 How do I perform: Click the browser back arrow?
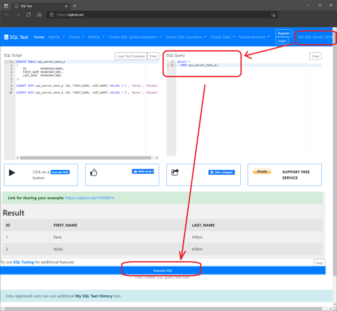coord(7,15)
